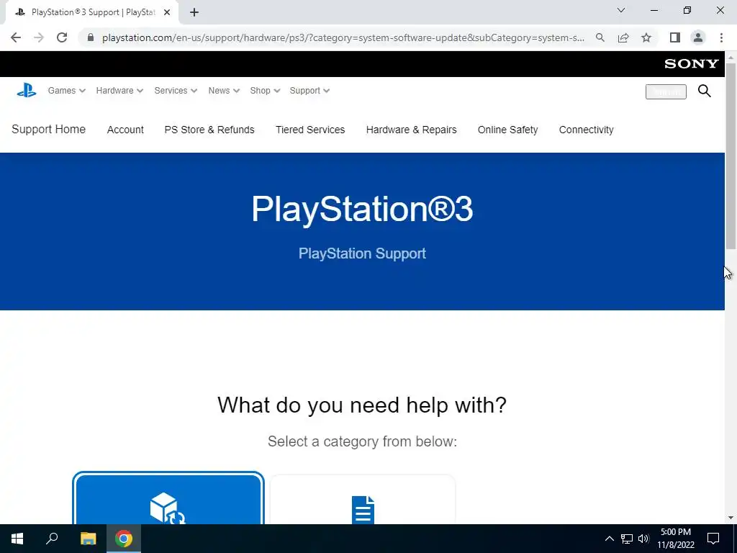Click 'Select a category from below:' text
Image resolution: width=737 pixels, height=553 pixels.
point(362,441)
